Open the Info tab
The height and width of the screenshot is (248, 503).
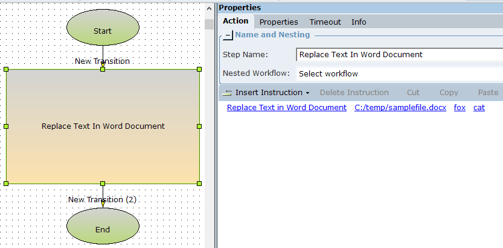point(359,22)
